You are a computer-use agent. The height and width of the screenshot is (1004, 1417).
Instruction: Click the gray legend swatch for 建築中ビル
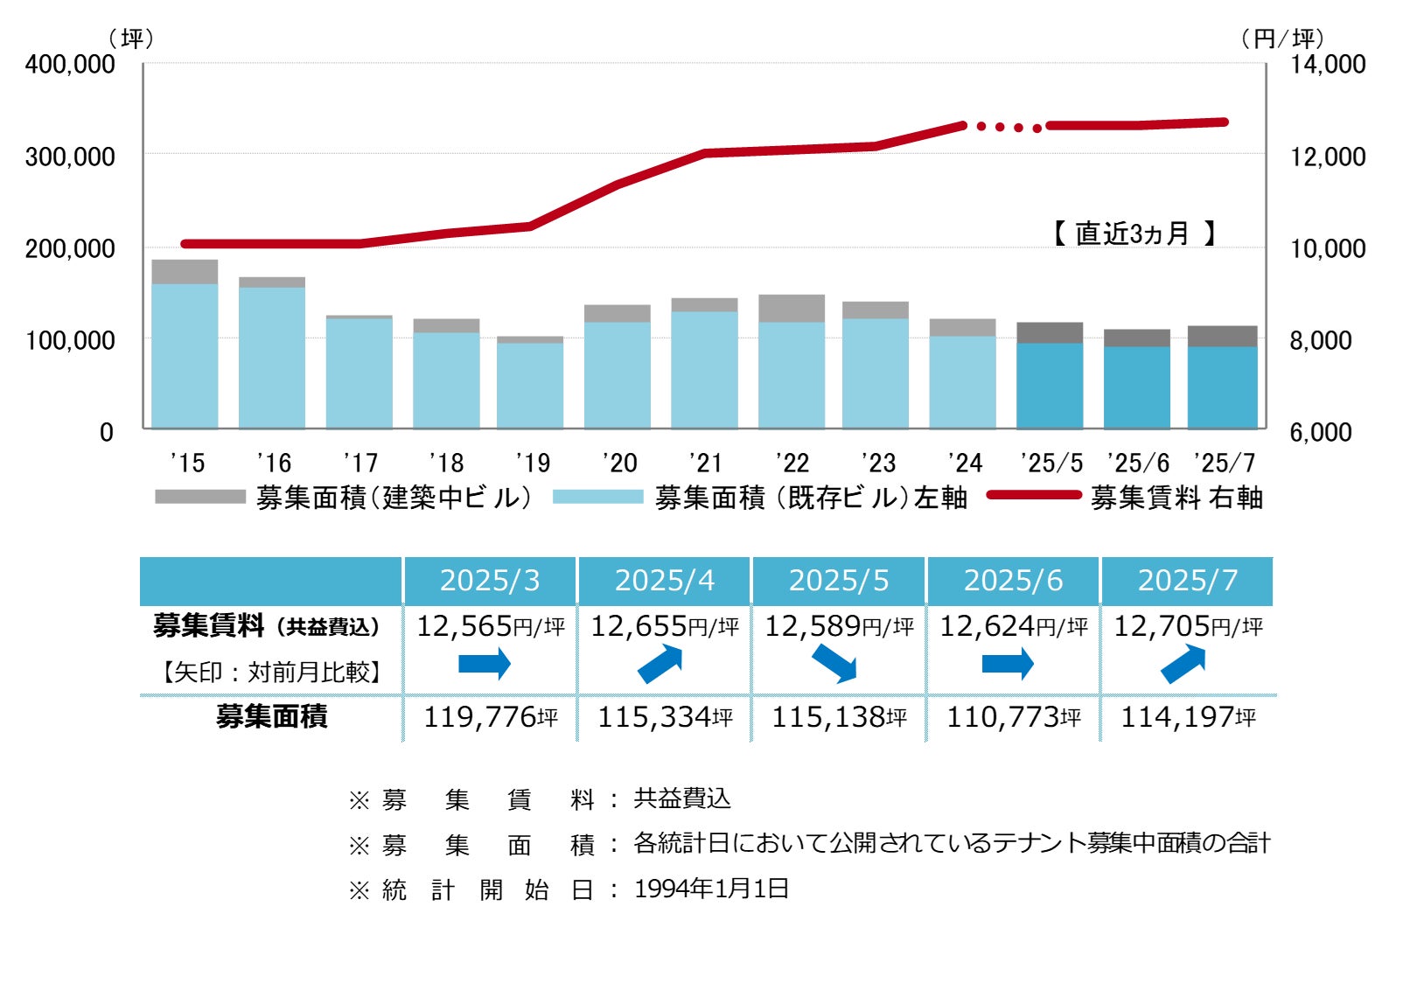(x=200, y=497)
